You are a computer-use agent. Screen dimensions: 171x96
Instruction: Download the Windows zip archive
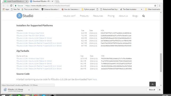(x=30, y=59)
